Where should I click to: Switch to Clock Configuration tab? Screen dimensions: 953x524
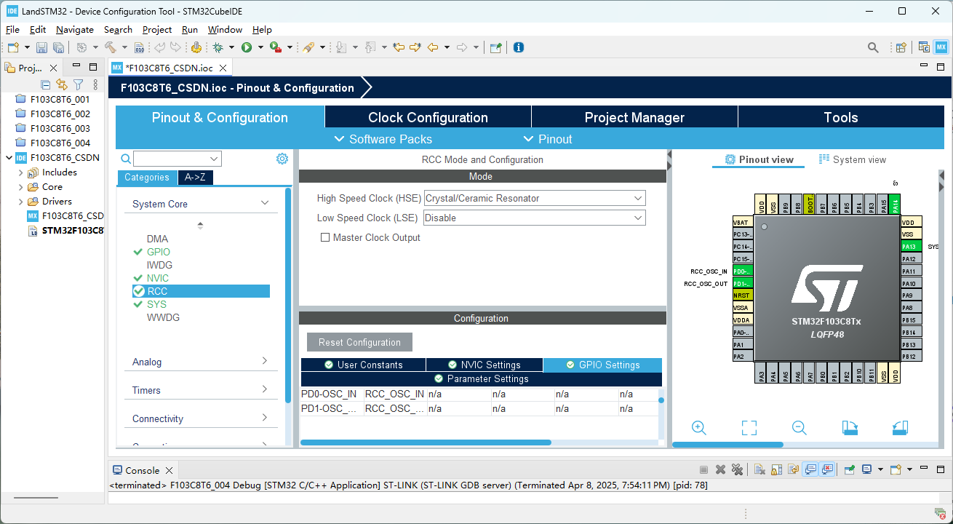[428, 117]
